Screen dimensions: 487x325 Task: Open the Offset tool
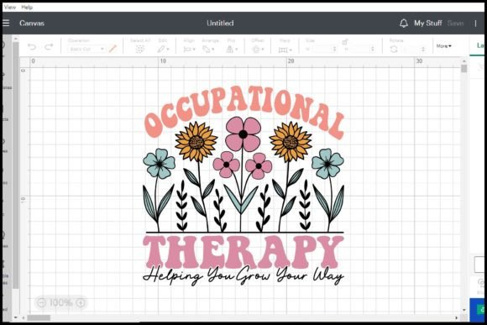258,50
